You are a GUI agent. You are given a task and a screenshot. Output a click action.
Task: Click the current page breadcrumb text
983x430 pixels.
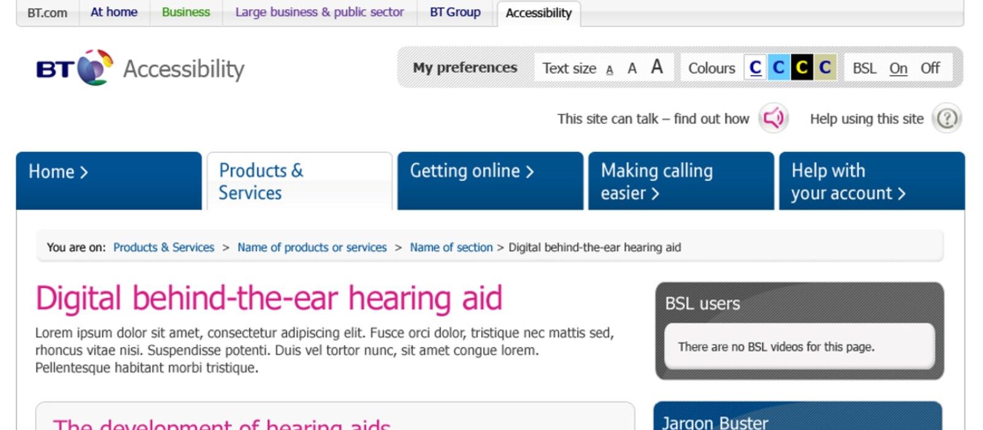(595, 247)
